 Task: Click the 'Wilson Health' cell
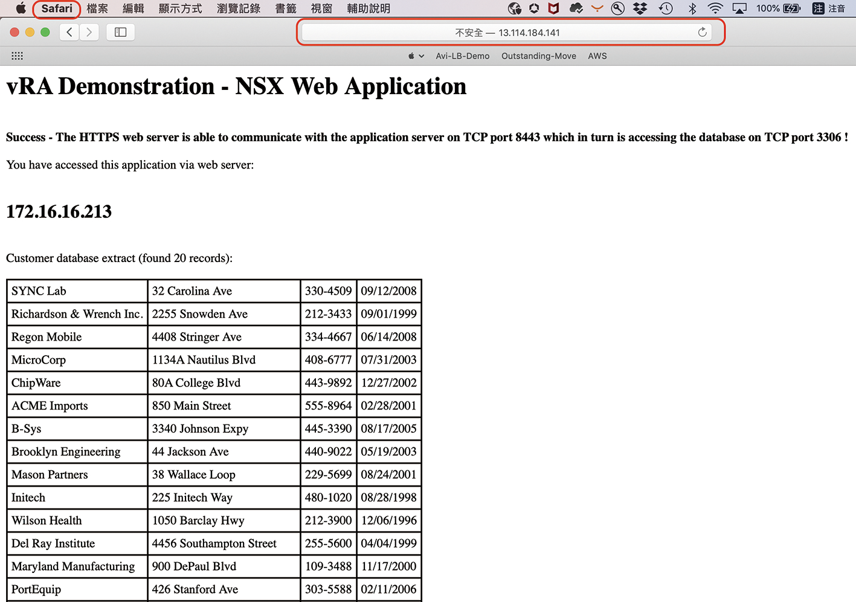(x=77, y=520)
